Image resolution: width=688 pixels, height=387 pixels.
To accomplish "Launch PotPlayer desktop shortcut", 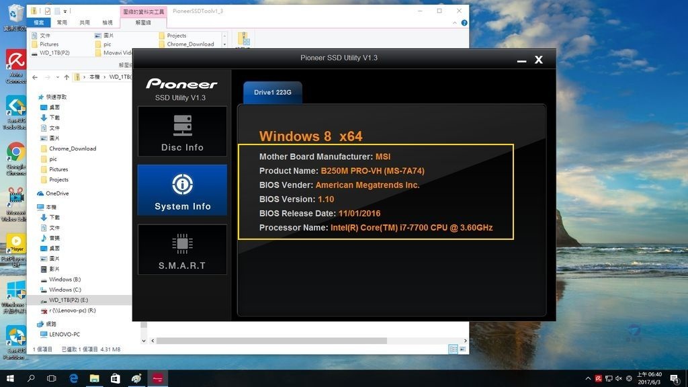I will [x=15, y=250].
